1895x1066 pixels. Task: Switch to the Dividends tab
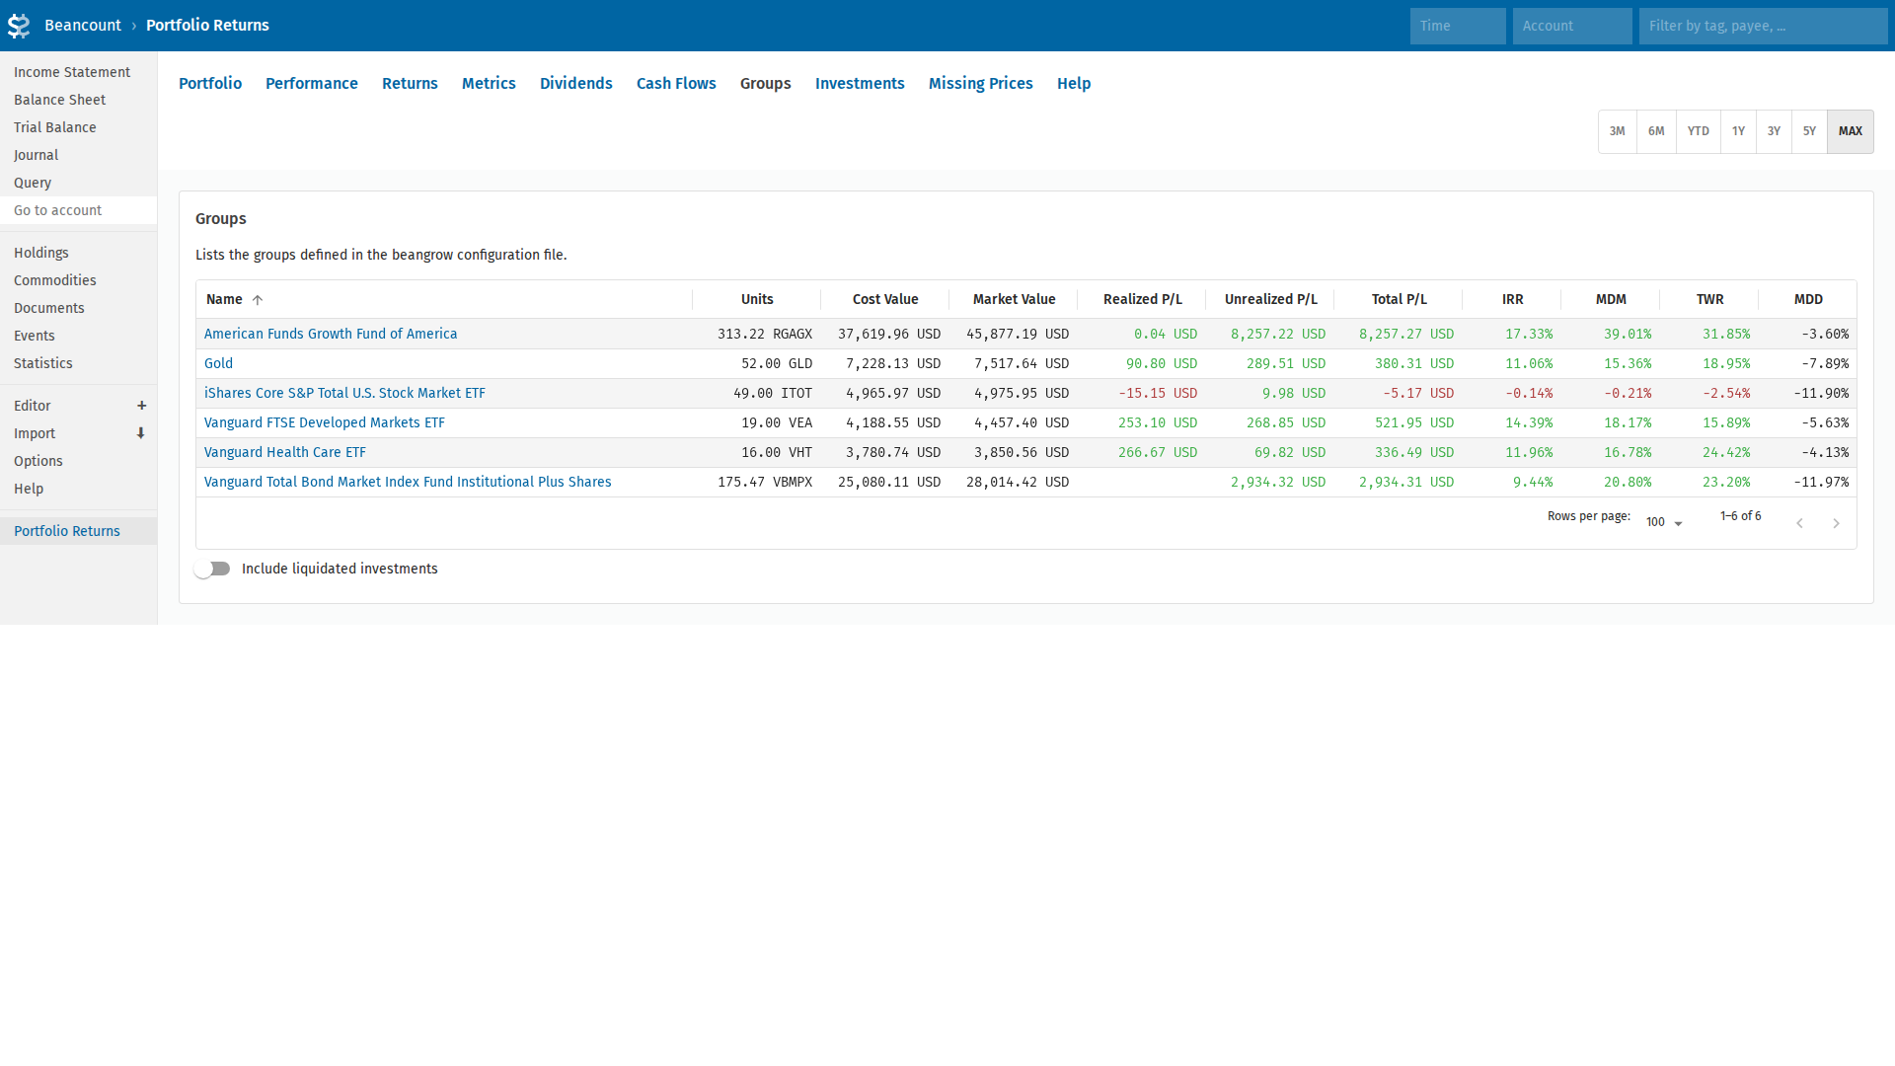coord(575,84)
